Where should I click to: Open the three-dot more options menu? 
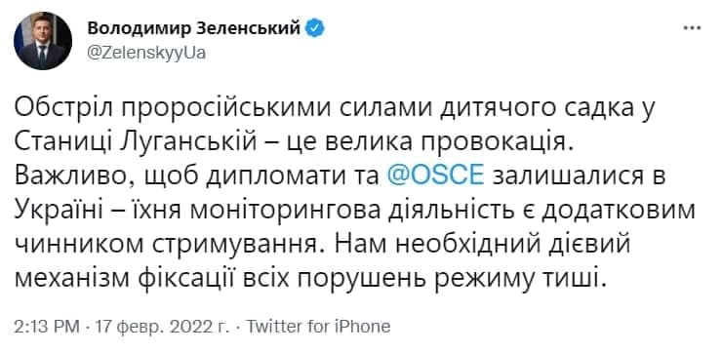tap(691, 28)
